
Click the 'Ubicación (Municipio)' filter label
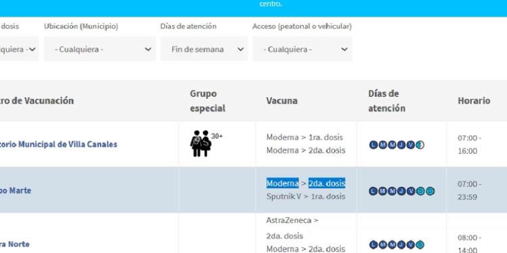[81, 26]
